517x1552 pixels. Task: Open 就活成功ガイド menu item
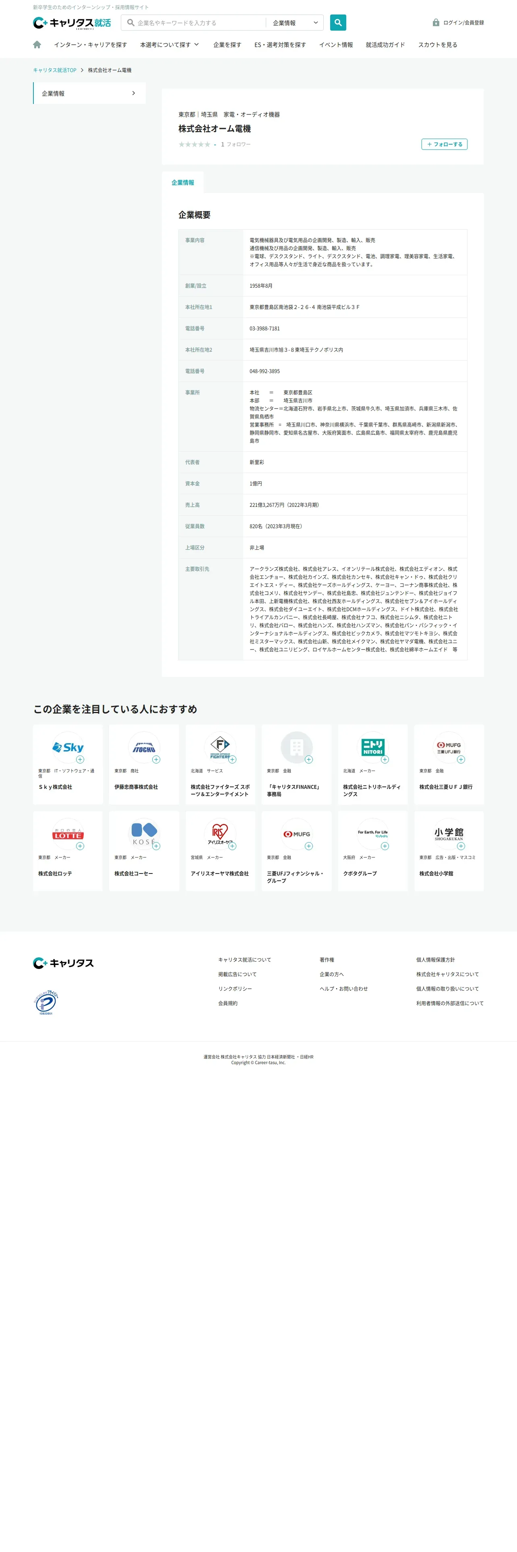pyautogui.click(x=385, y=45)
